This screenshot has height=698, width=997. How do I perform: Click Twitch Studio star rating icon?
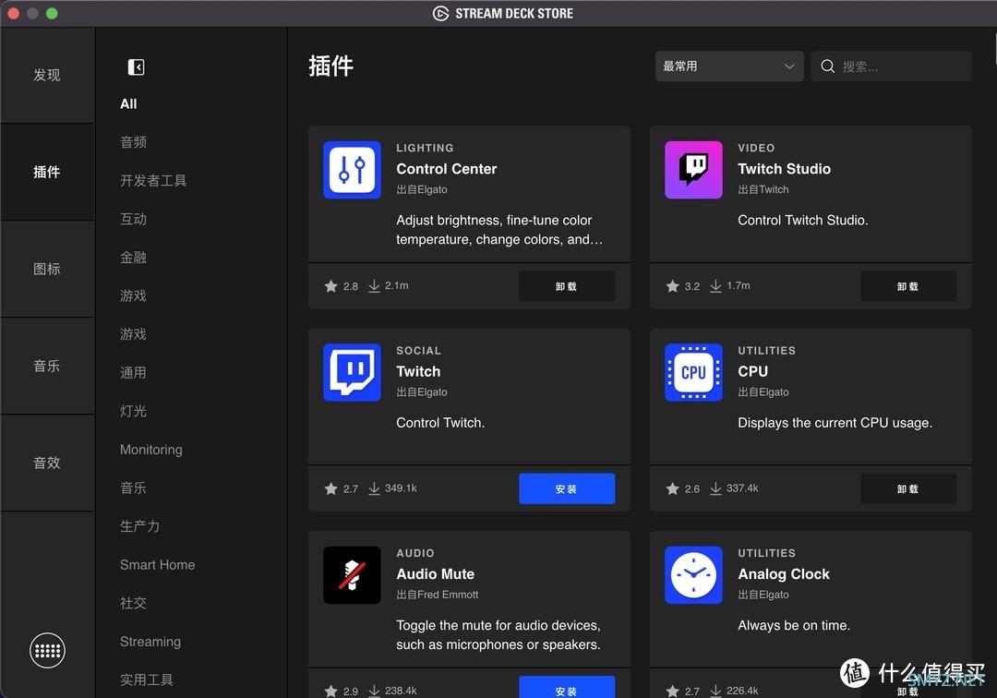(x=672, y=286)
